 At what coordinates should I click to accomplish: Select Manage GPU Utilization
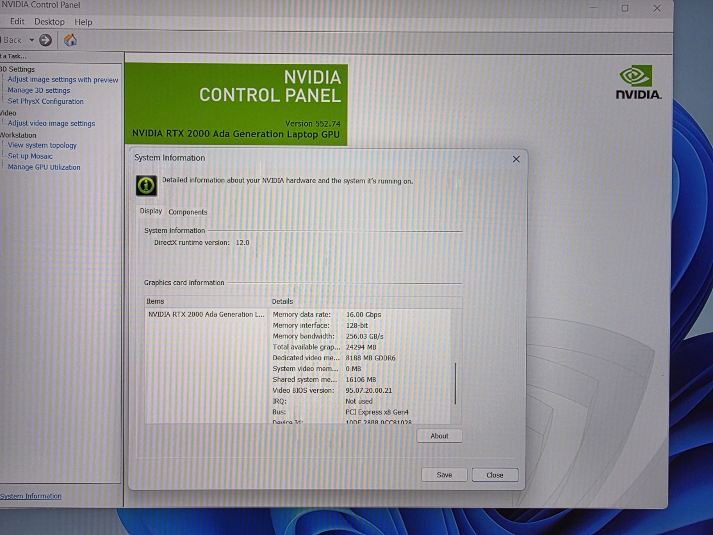[44, 167]
